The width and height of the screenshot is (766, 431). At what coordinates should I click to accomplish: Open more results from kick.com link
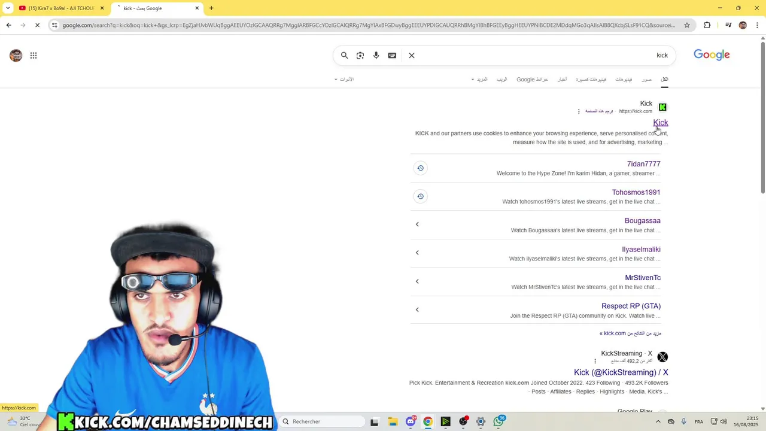coord(630,333)
